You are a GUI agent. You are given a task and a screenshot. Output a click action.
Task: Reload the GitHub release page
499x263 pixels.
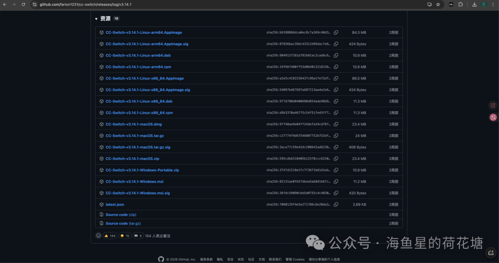[x=23, y=5]
